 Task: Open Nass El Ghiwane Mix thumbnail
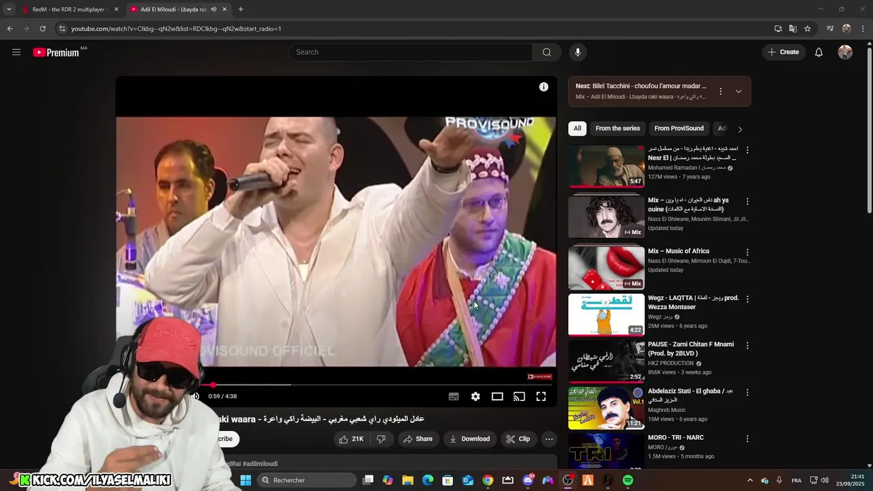606,217
